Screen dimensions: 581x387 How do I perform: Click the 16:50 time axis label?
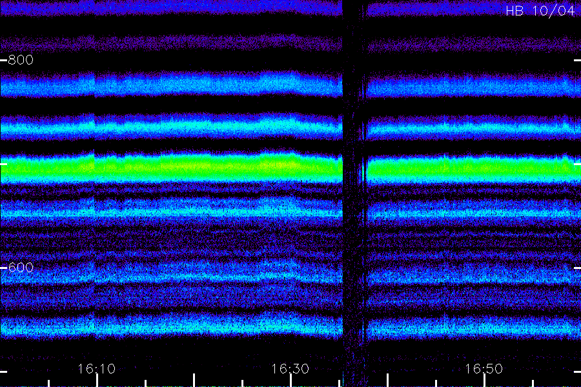click(484, 369)
